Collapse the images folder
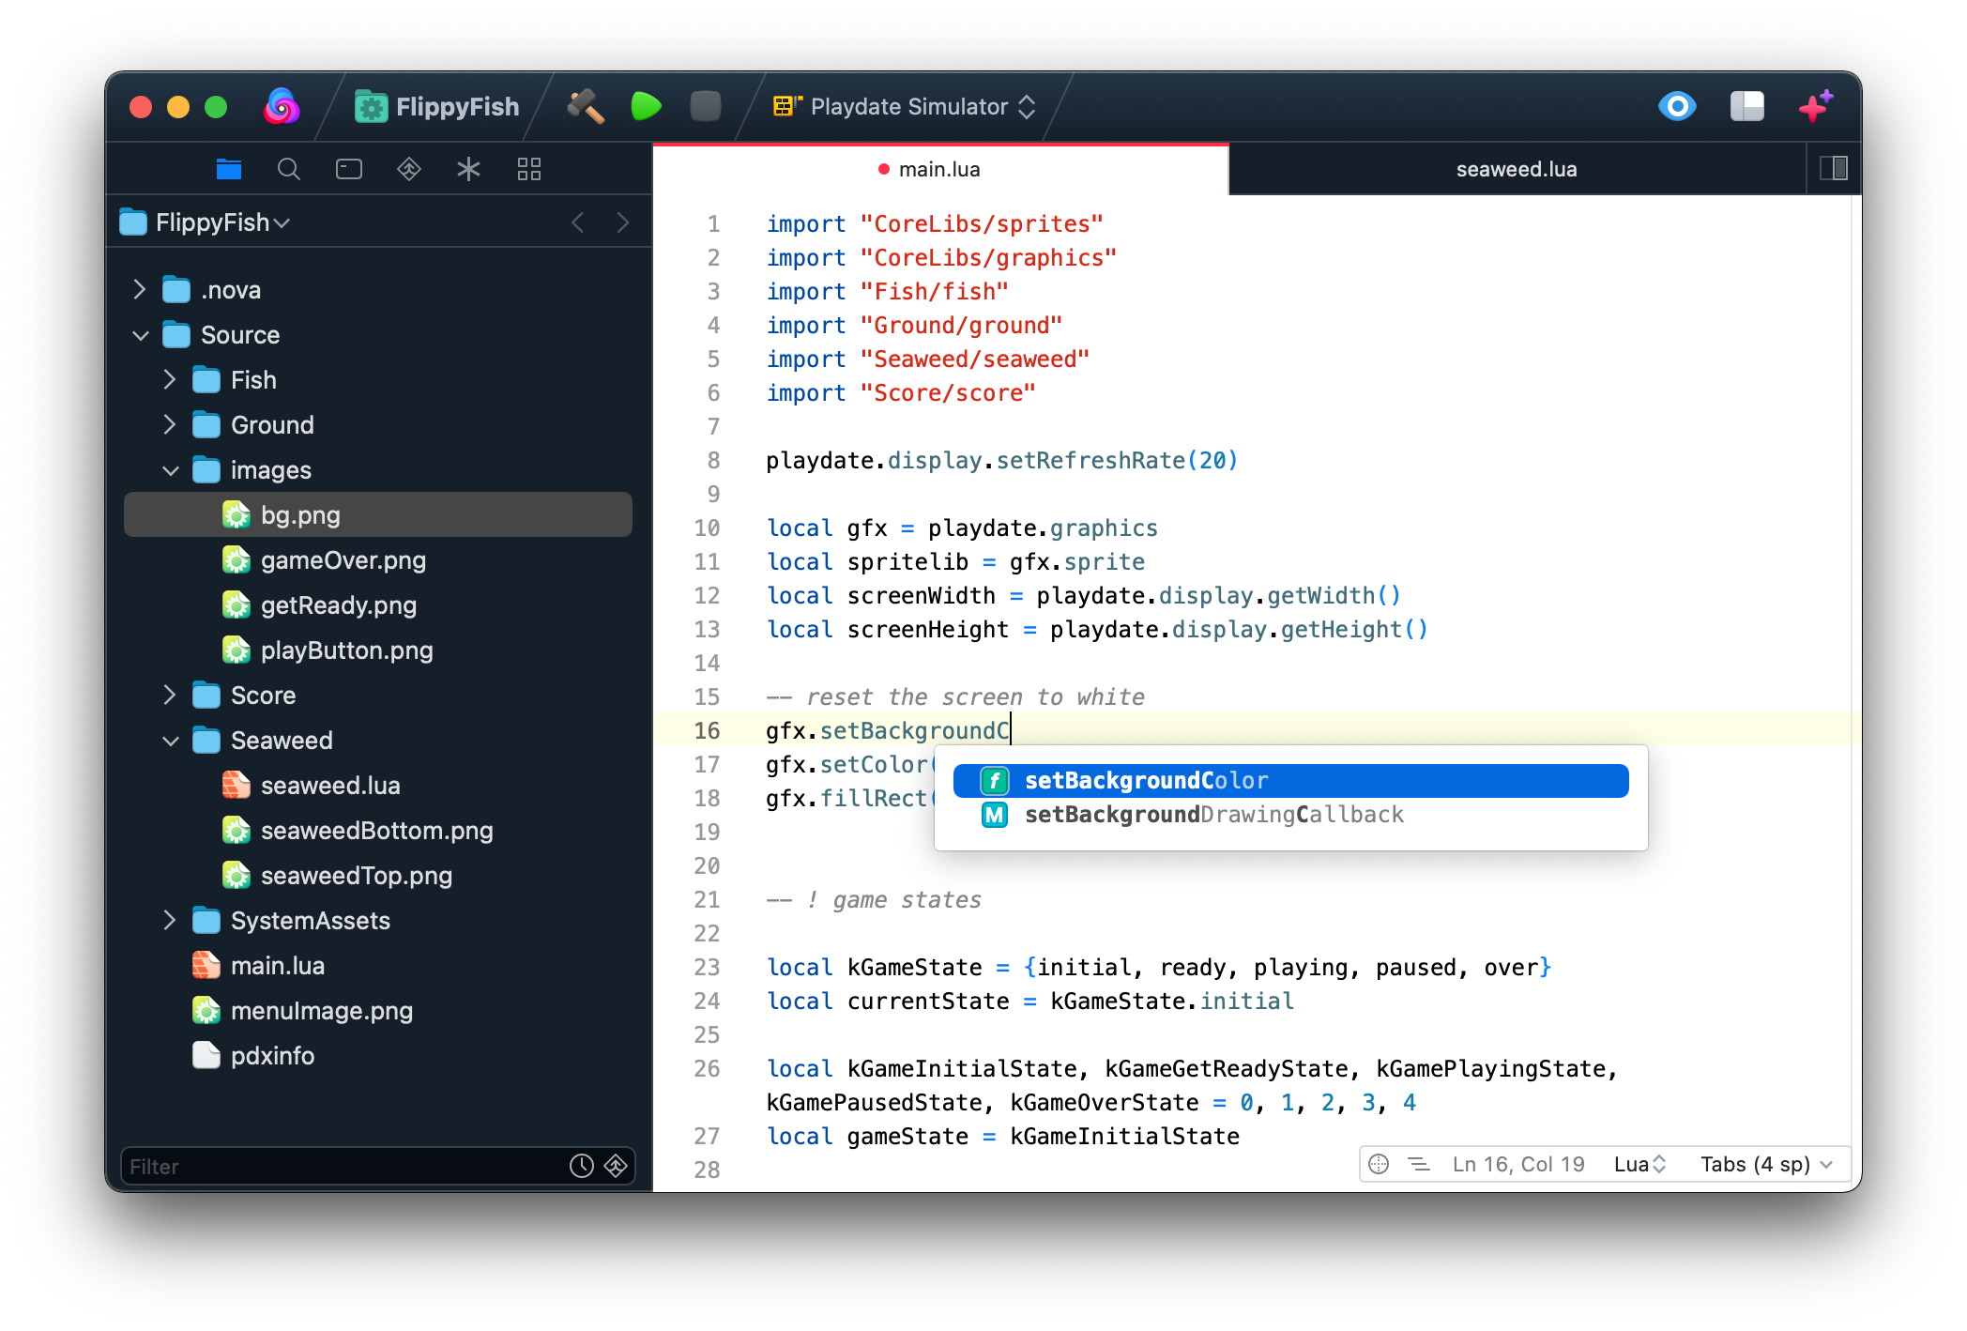The image size is (1967, 1331). pyautogui.click(x=170, y=470)
